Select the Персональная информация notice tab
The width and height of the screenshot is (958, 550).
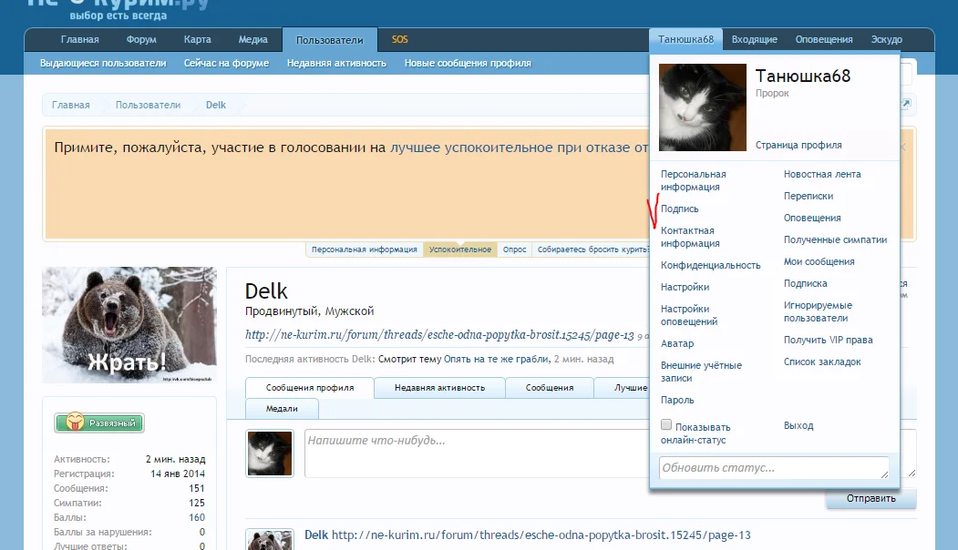364,250
